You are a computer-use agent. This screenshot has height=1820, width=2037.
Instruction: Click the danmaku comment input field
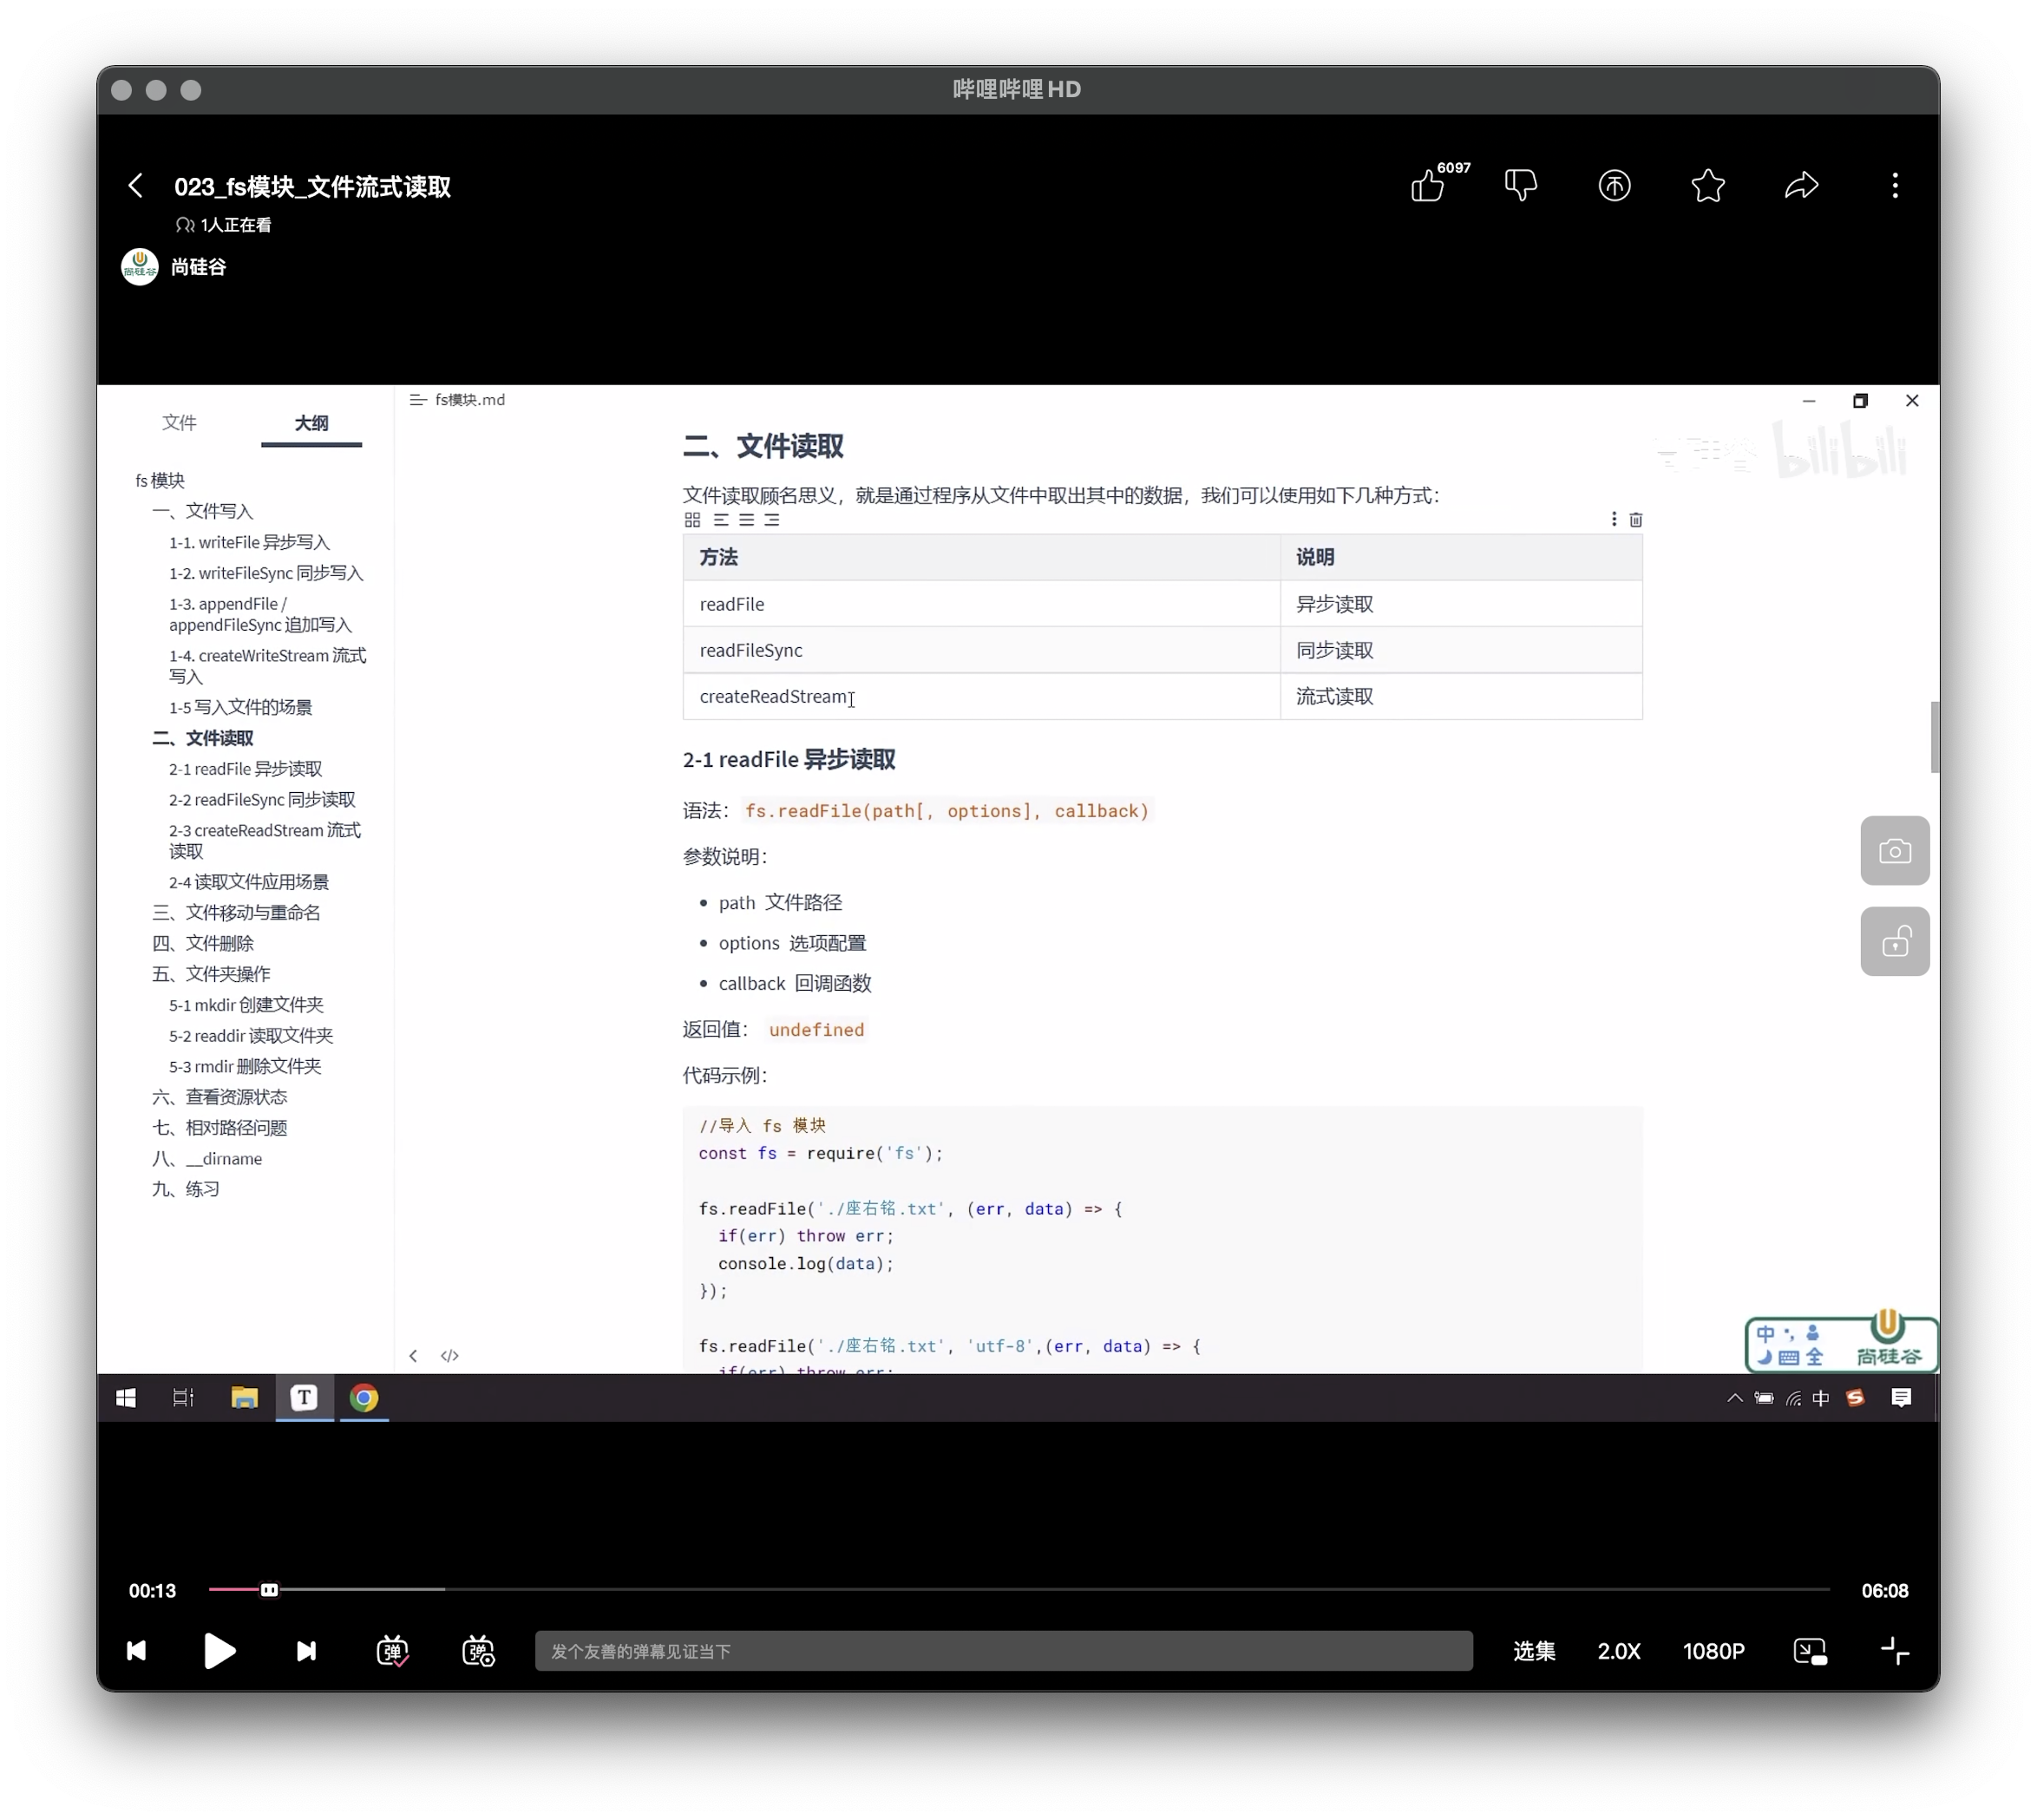[1003, 1651]
